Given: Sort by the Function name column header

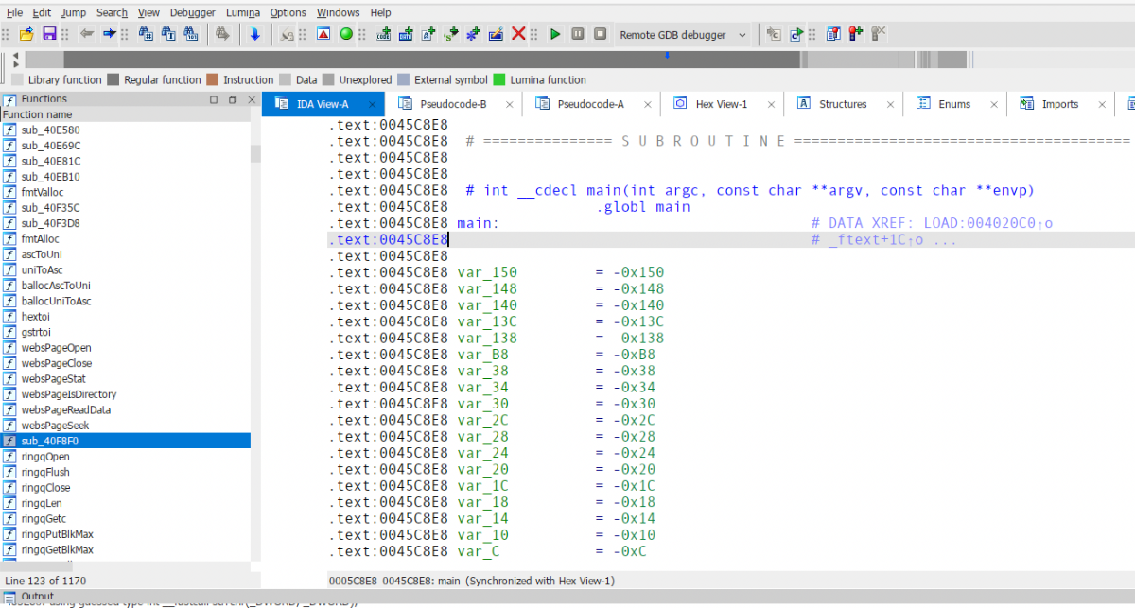Looking at the screenshot, I should tap(125, 114).
